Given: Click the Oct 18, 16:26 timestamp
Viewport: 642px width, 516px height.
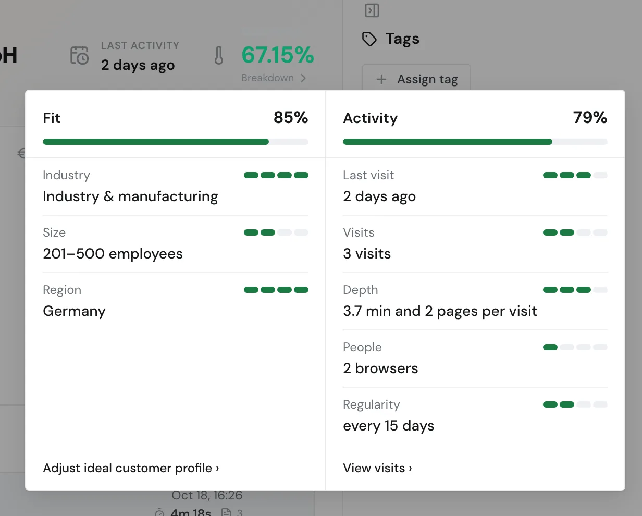Looking at the screenshot, I should click(207, 495).
